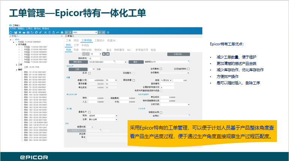Toggle the 完结警示 checkbox

pos(134,73)
